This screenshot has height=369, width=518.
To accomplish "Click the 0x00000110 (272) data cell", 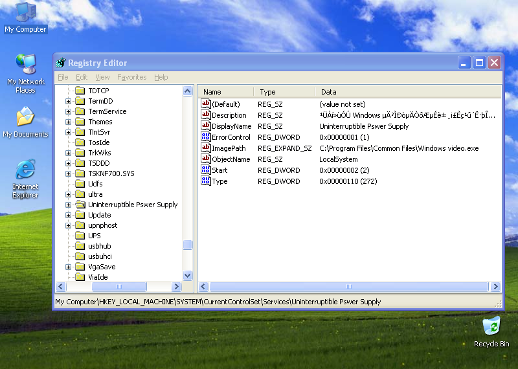I will click(348, 181).
